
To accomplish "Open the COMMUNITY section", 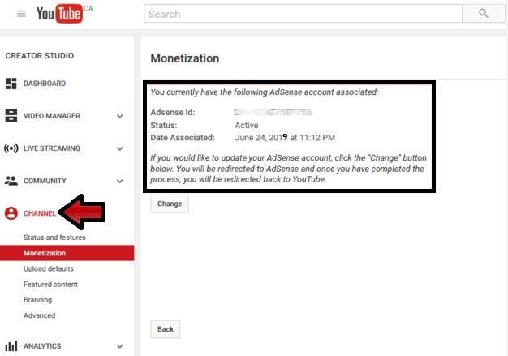I will tap(45, 181).
